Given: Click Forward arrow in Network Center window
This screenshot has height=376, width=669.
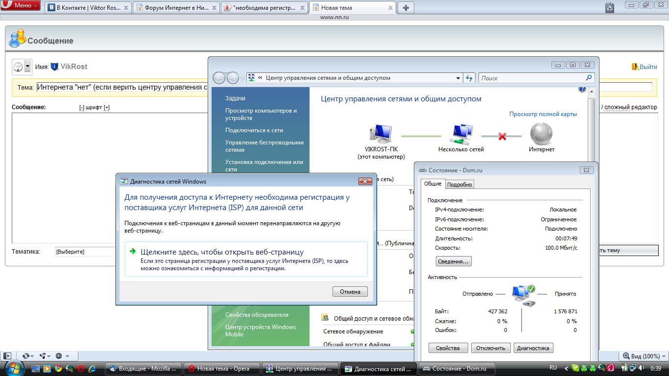Looking at the screenshot, I should pyautogui.click(x=233, y=78).
